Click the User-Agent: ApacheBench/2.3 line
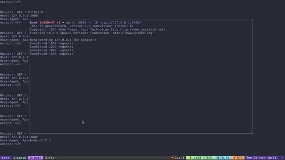The image size is (285, 160). (x=25, y=140)
